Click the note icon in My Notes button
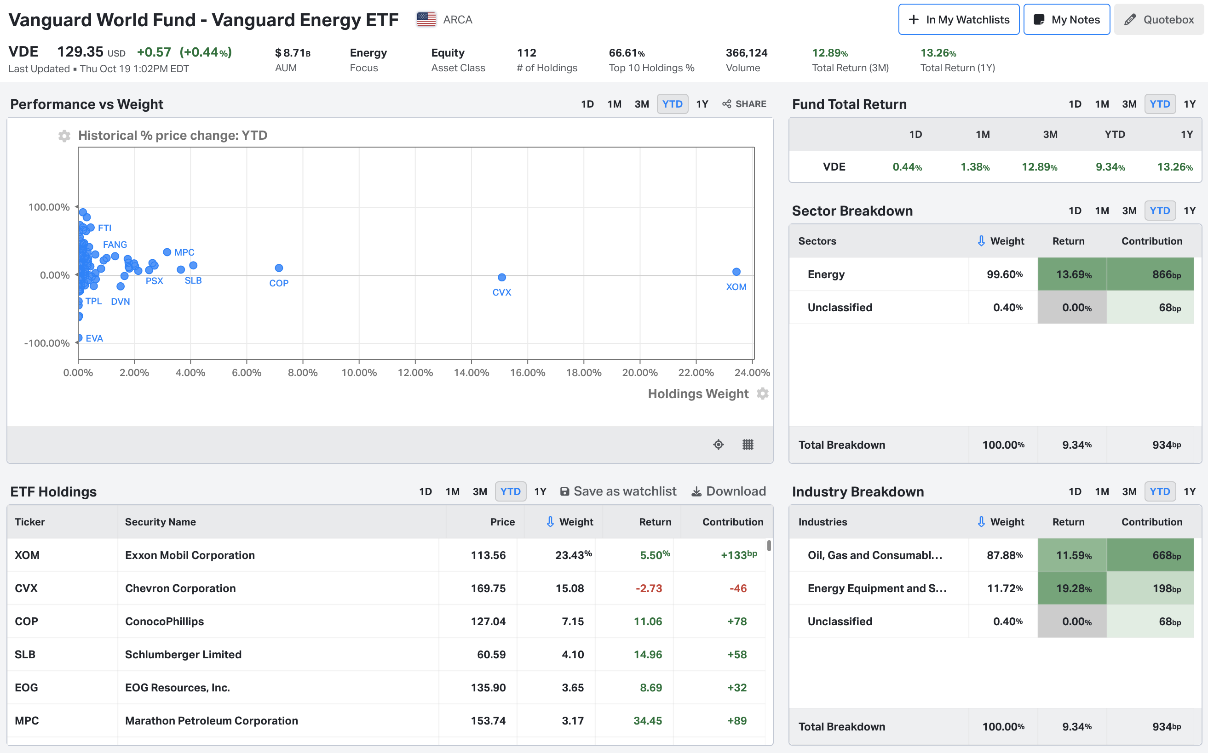1208x753 pixels. click(1039, 19)
